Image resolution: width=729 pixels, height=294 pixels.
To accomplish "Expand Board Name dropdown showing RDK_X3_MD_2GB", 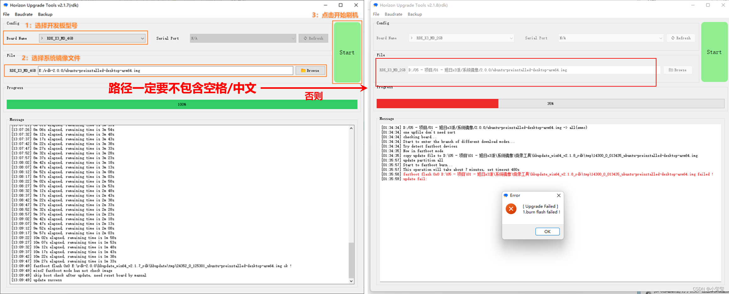I will tap(461, 38).
